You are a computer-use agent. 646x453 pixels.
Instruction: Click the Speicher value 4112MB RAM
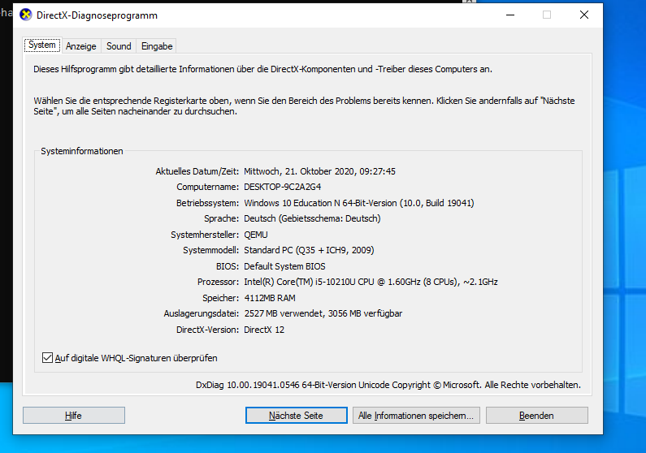(x=270, y=298)
